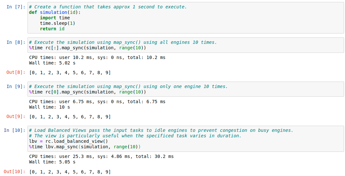The height and width of the screenshot is (176, 345).
Task: Click the Wall time 5.02 s output
Action: click(x=52, y=63)
